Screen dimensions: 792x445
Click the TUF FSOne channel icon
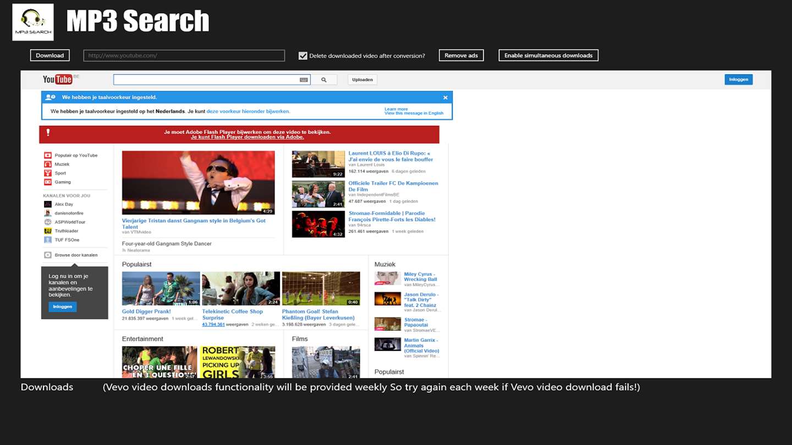(x=48, y=240)
